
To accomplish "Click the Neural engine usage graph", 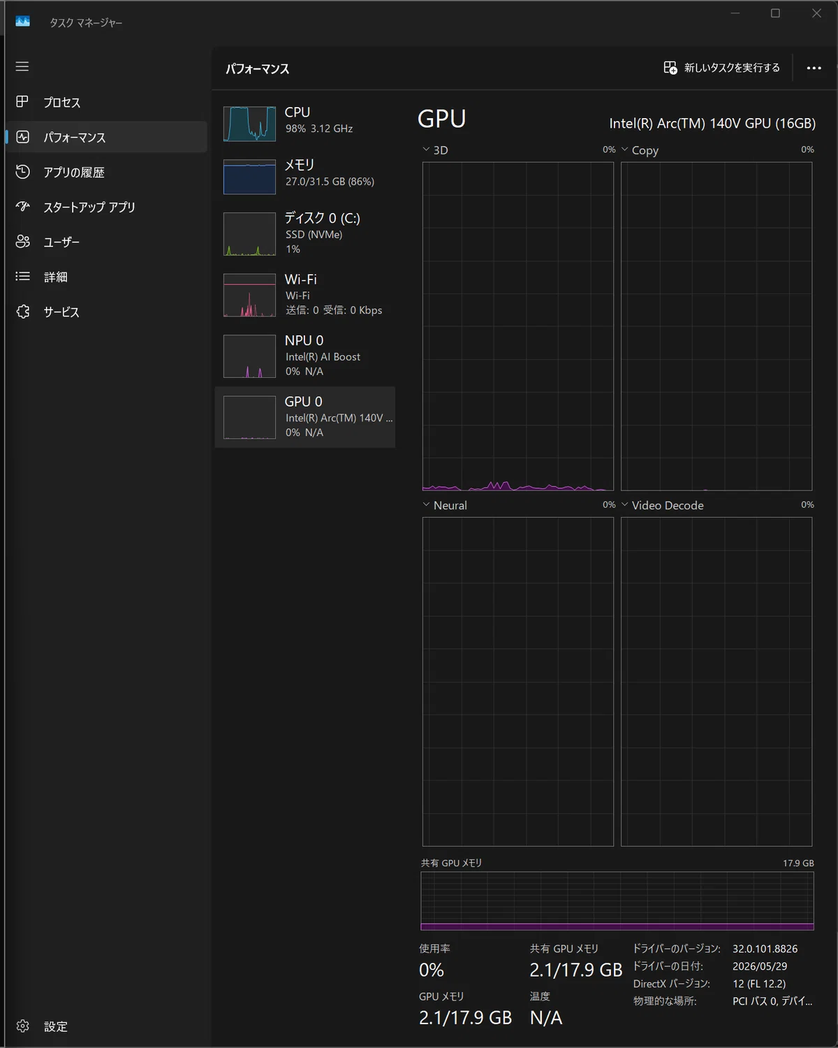I will pos(518,681).
